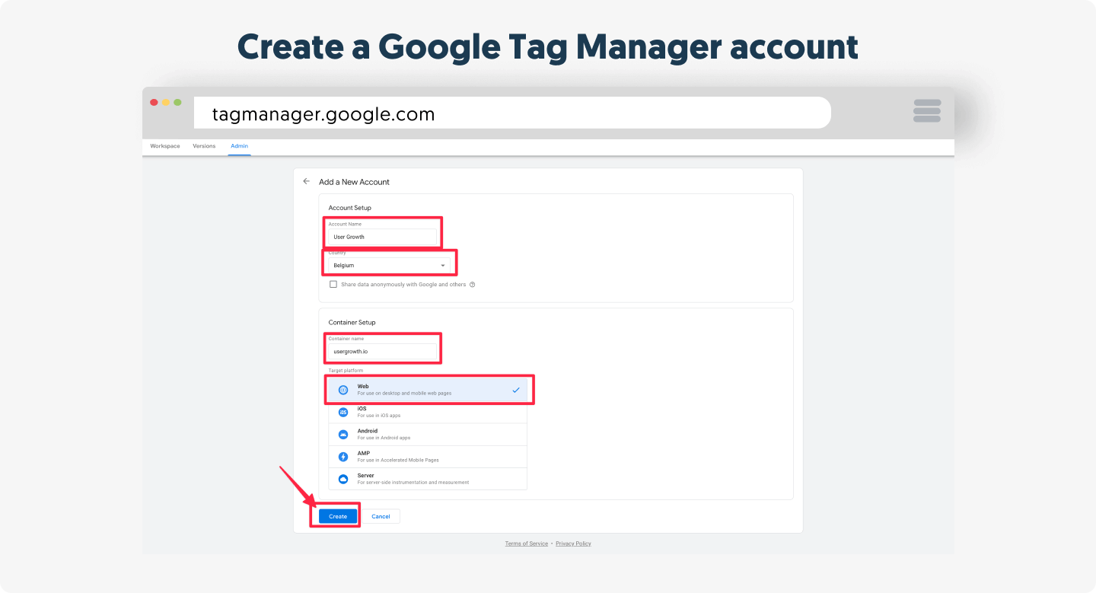
Task: Click the Android platform icon
Action: 343,435
